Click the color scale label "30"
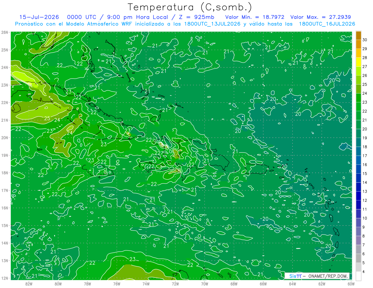Viewport: 373px width, 288px height. tap(365, 40)
